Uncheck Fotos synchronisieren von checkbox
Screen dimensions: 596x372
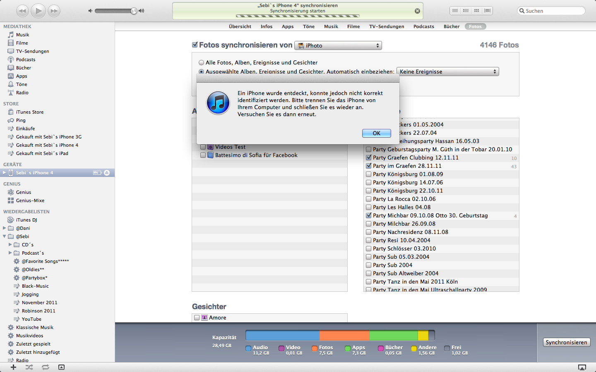(195, 45)
